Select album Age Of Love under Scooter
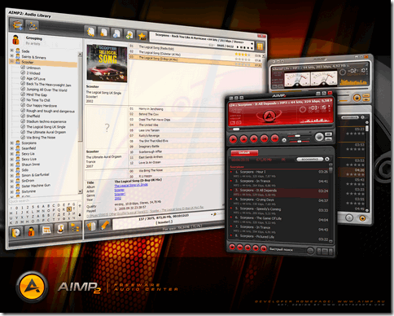394x316 pixels. tap(36, 79)
